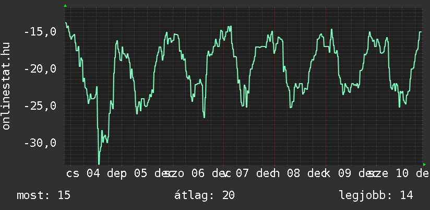Pick the "07" date label on x-axis
The height and width of the screenshot is (210, 430).
pos(242,173)
